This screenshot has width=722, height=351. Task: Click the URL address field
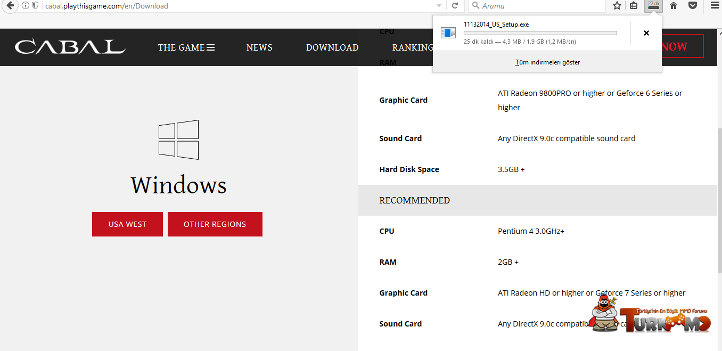238,6
